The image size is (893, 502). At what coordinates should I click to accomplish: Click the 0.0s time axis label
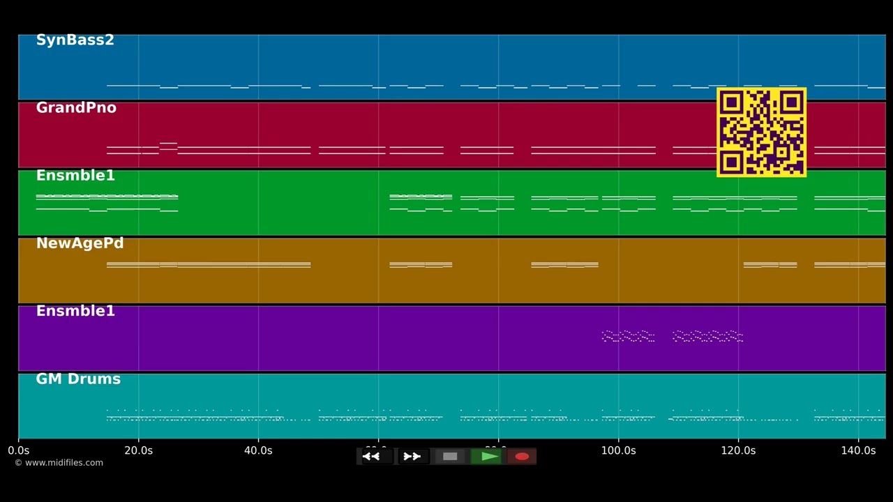pyautogui.click(x=18, y=450)
